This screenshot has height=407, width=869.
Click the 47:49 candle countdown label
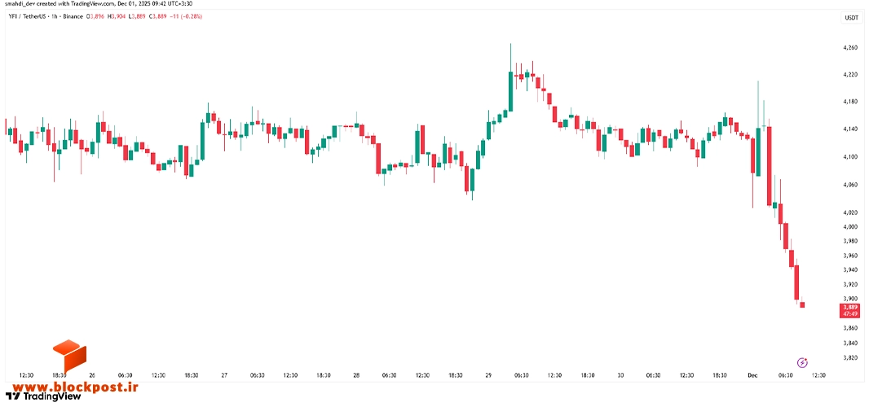(x=851, y=314)
